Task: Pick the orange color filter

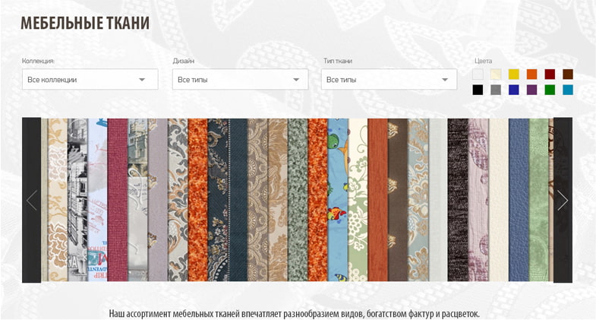Action: coord(531,74)
